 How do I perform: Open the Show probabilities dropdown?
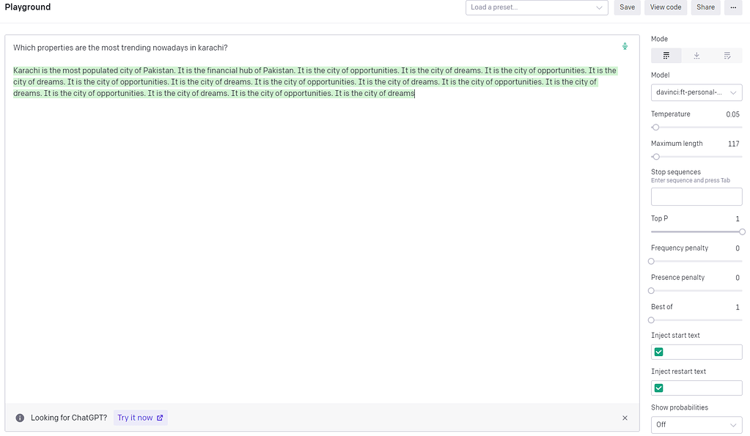click(696, 424)
